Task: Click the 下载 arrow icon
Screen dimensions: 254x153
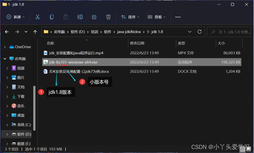Action: point(14,97)
